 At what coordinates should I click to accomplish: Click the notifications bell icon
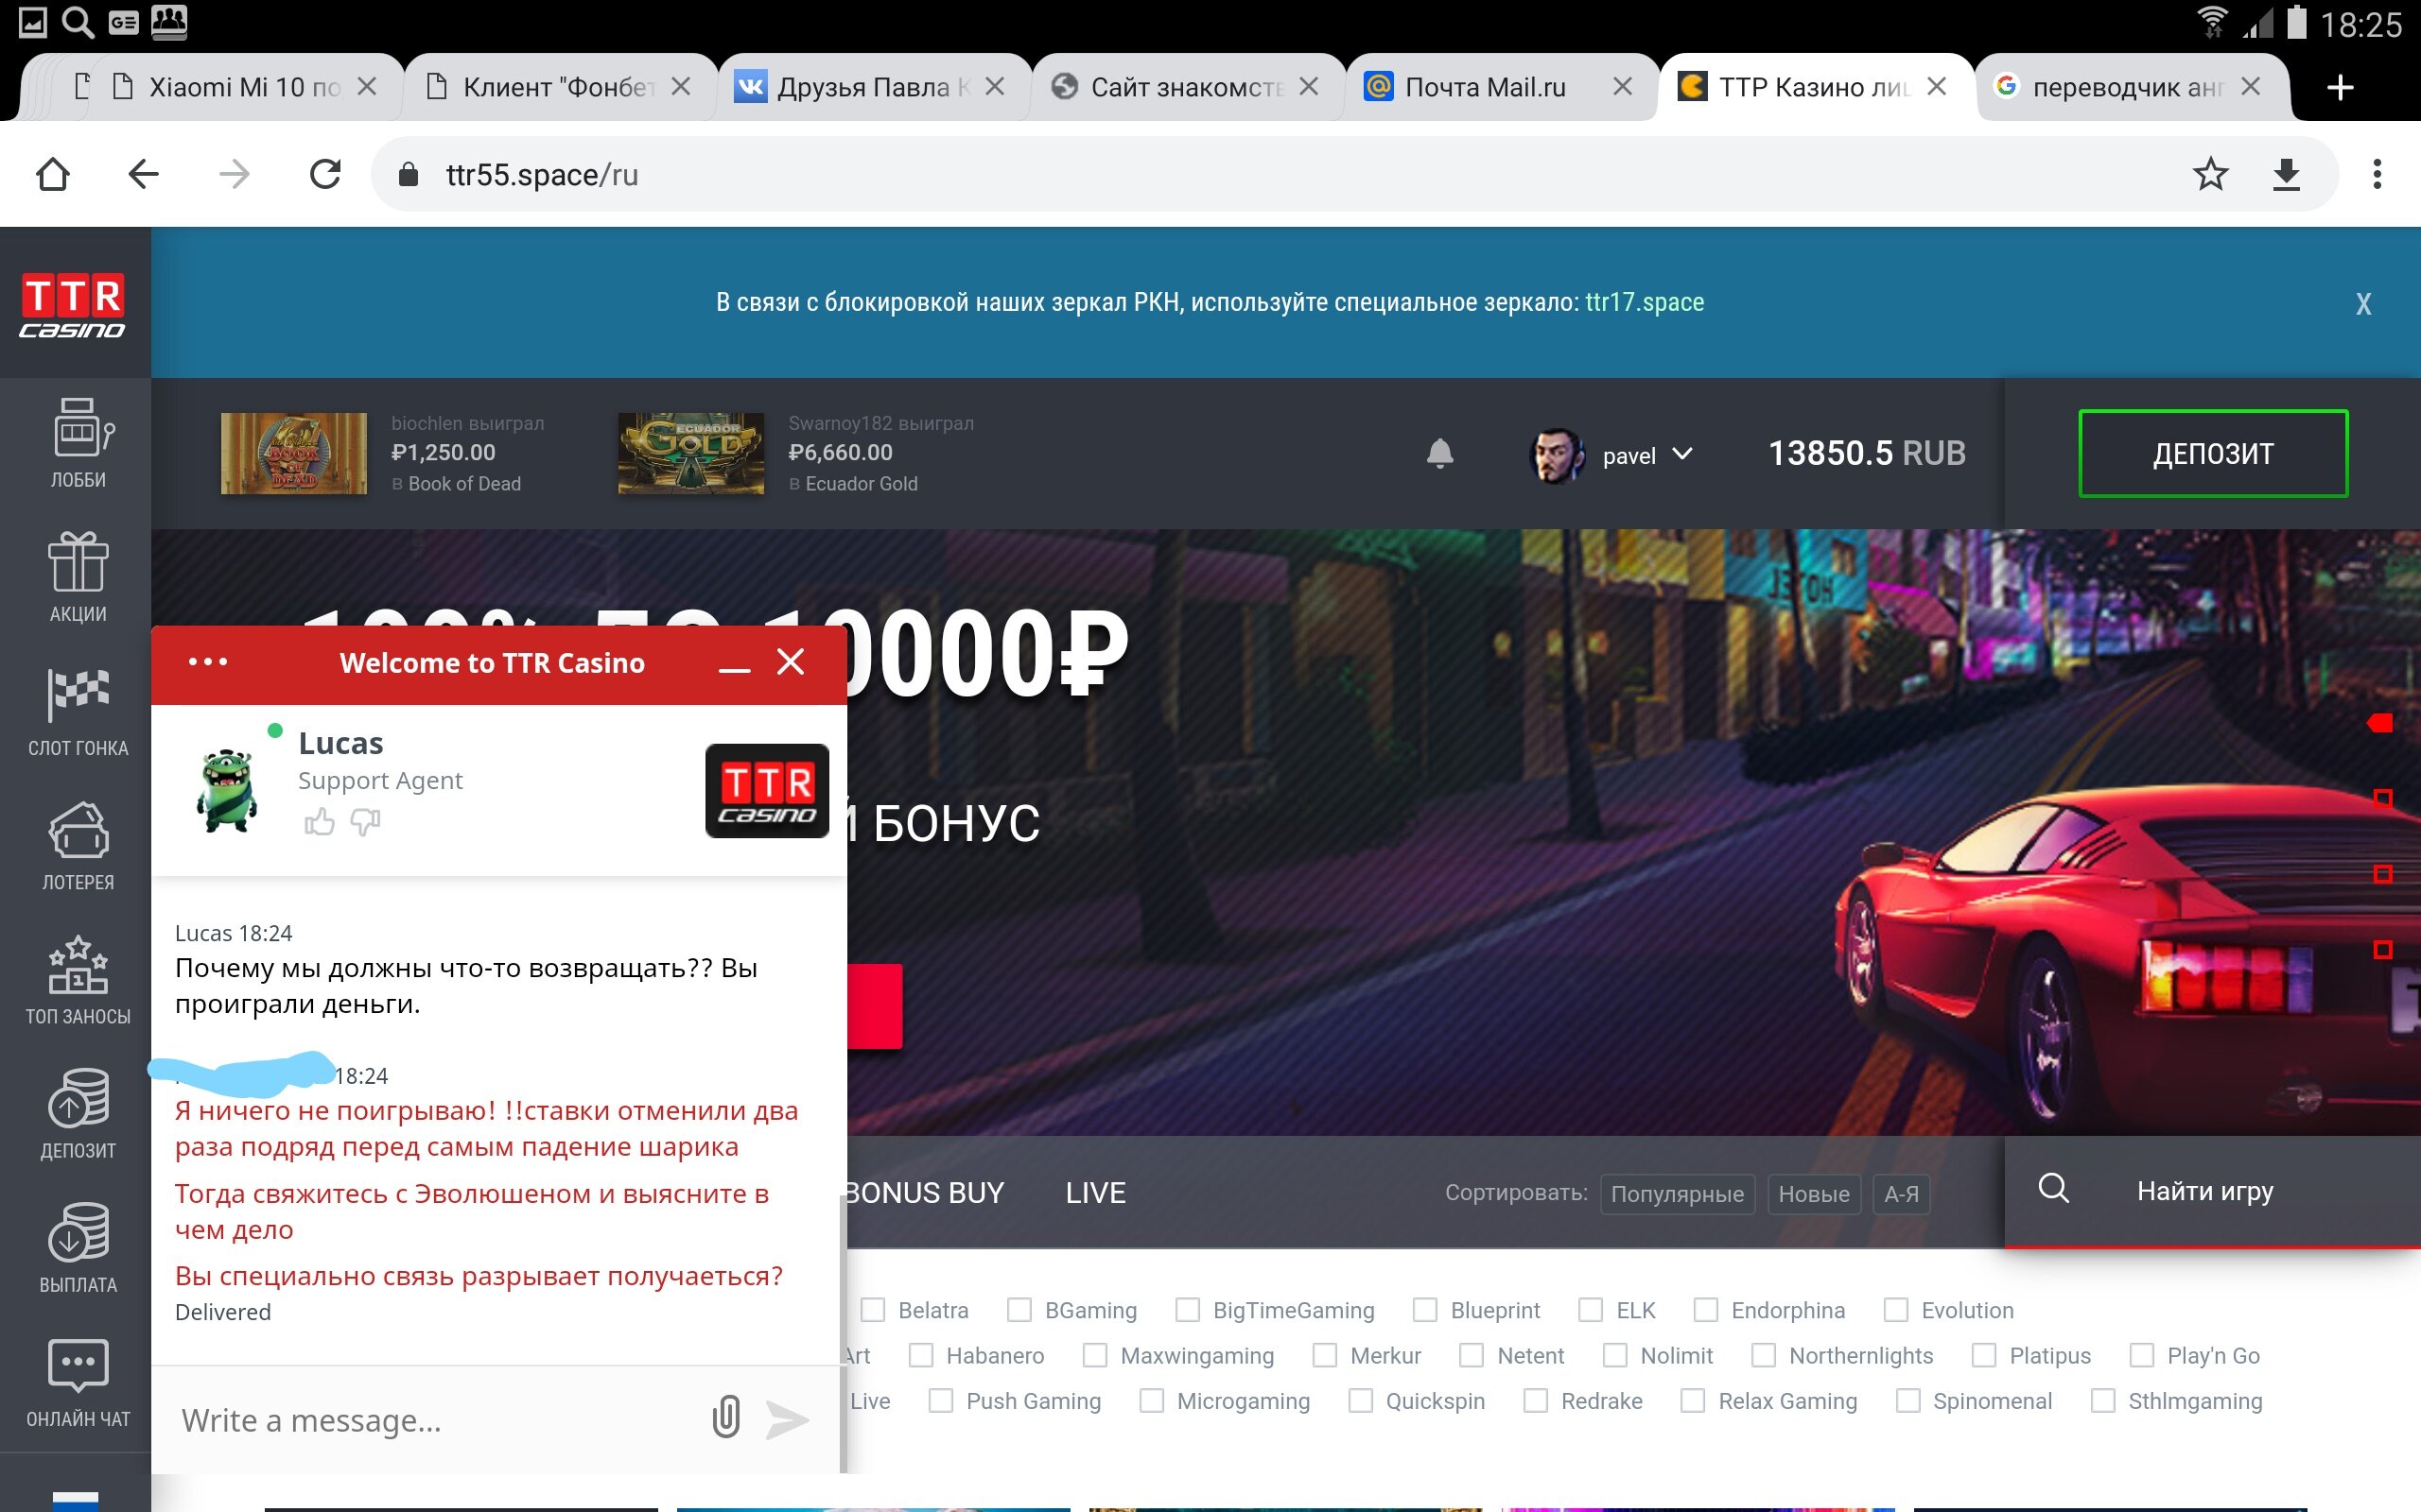pos(1439,454)
